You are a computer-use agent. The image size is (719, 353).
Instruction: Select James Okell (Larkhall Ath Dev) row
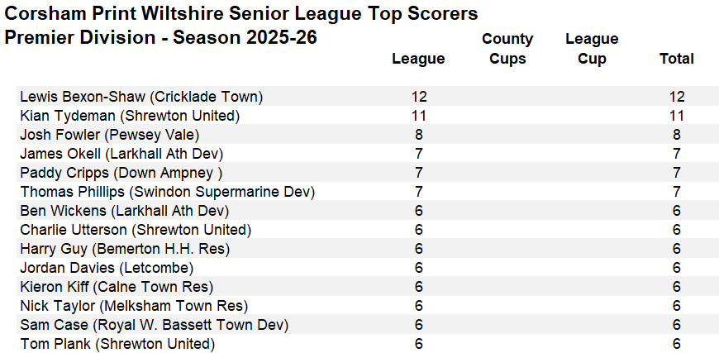coord(121,154)
